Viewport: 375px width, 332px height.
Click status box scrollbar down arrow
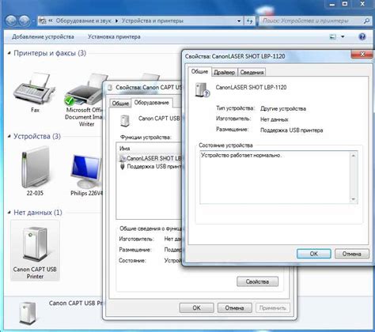click(354, 199)
